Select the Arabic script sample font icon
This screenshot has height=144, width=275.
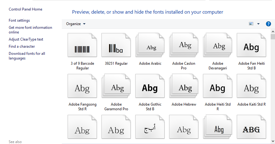150,127
